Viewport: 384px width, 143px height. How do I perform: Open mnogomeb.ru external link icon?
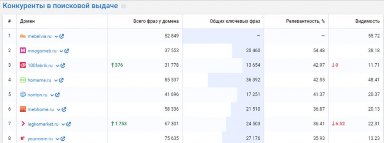click(67, 51)
